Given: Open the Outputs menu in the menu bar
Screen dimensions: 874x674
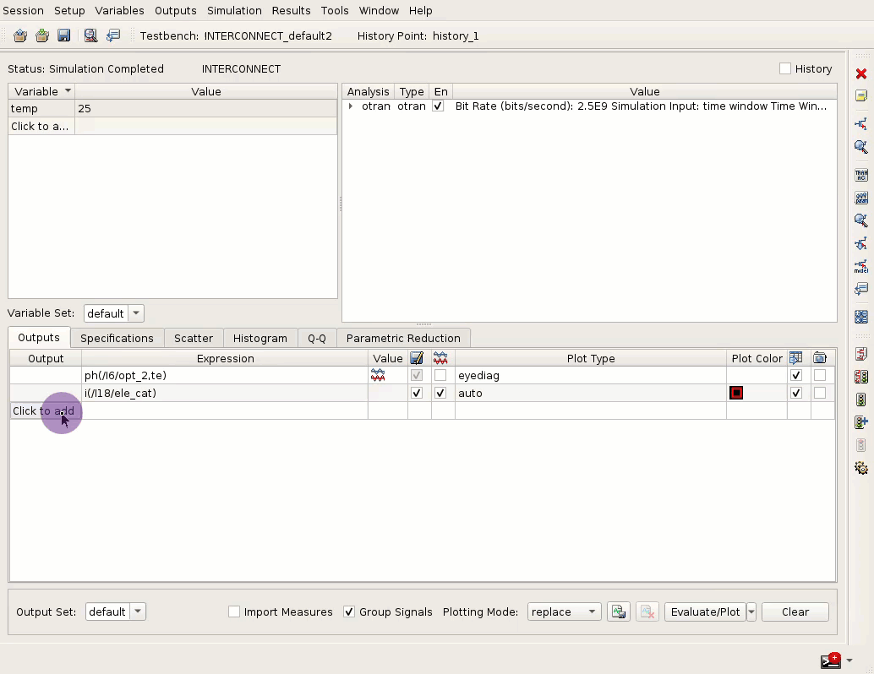Looking at the screenshot, I should click(x=176, y=11).
